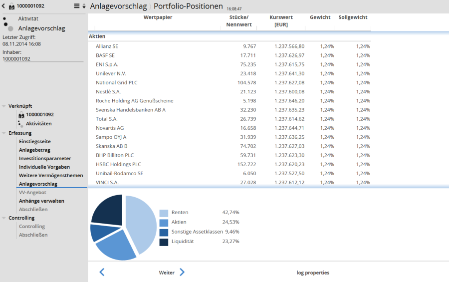Click the Renten legend color swatch
Image resolution: width=449 pixels, height=282 pixels.
coord(164,213)
